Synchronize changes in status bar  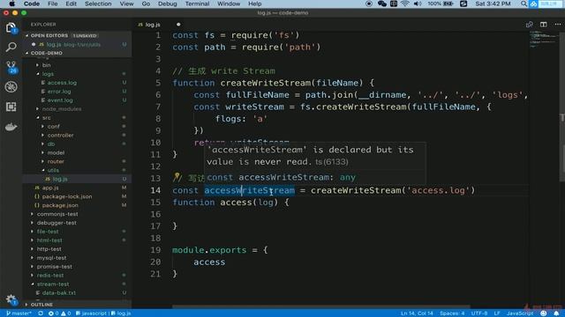coord(41,313)
